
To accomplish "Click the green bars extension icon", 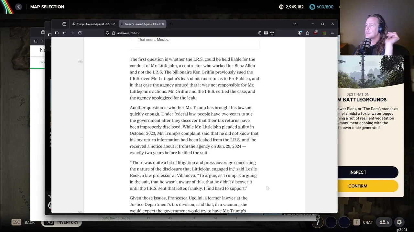I will coord(324,33).
